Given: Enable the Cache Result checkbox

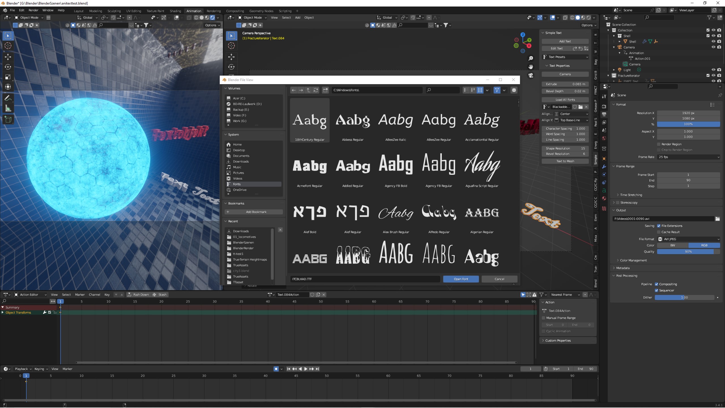Looking at the screenshot, I should click(659, 232).
